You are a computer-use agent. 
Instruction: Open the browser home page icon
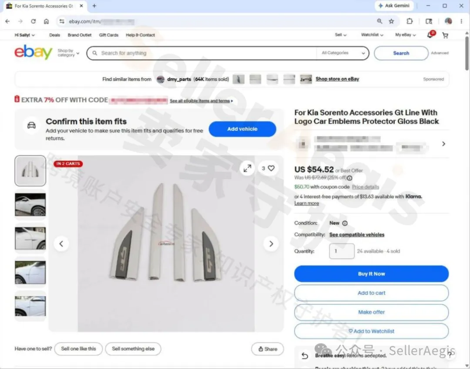(x=46, y=21)
